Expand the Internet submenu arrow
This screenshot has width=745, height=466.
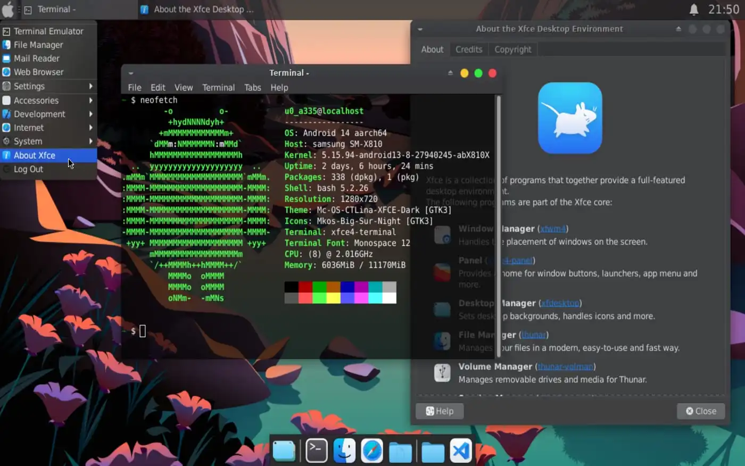91,128
